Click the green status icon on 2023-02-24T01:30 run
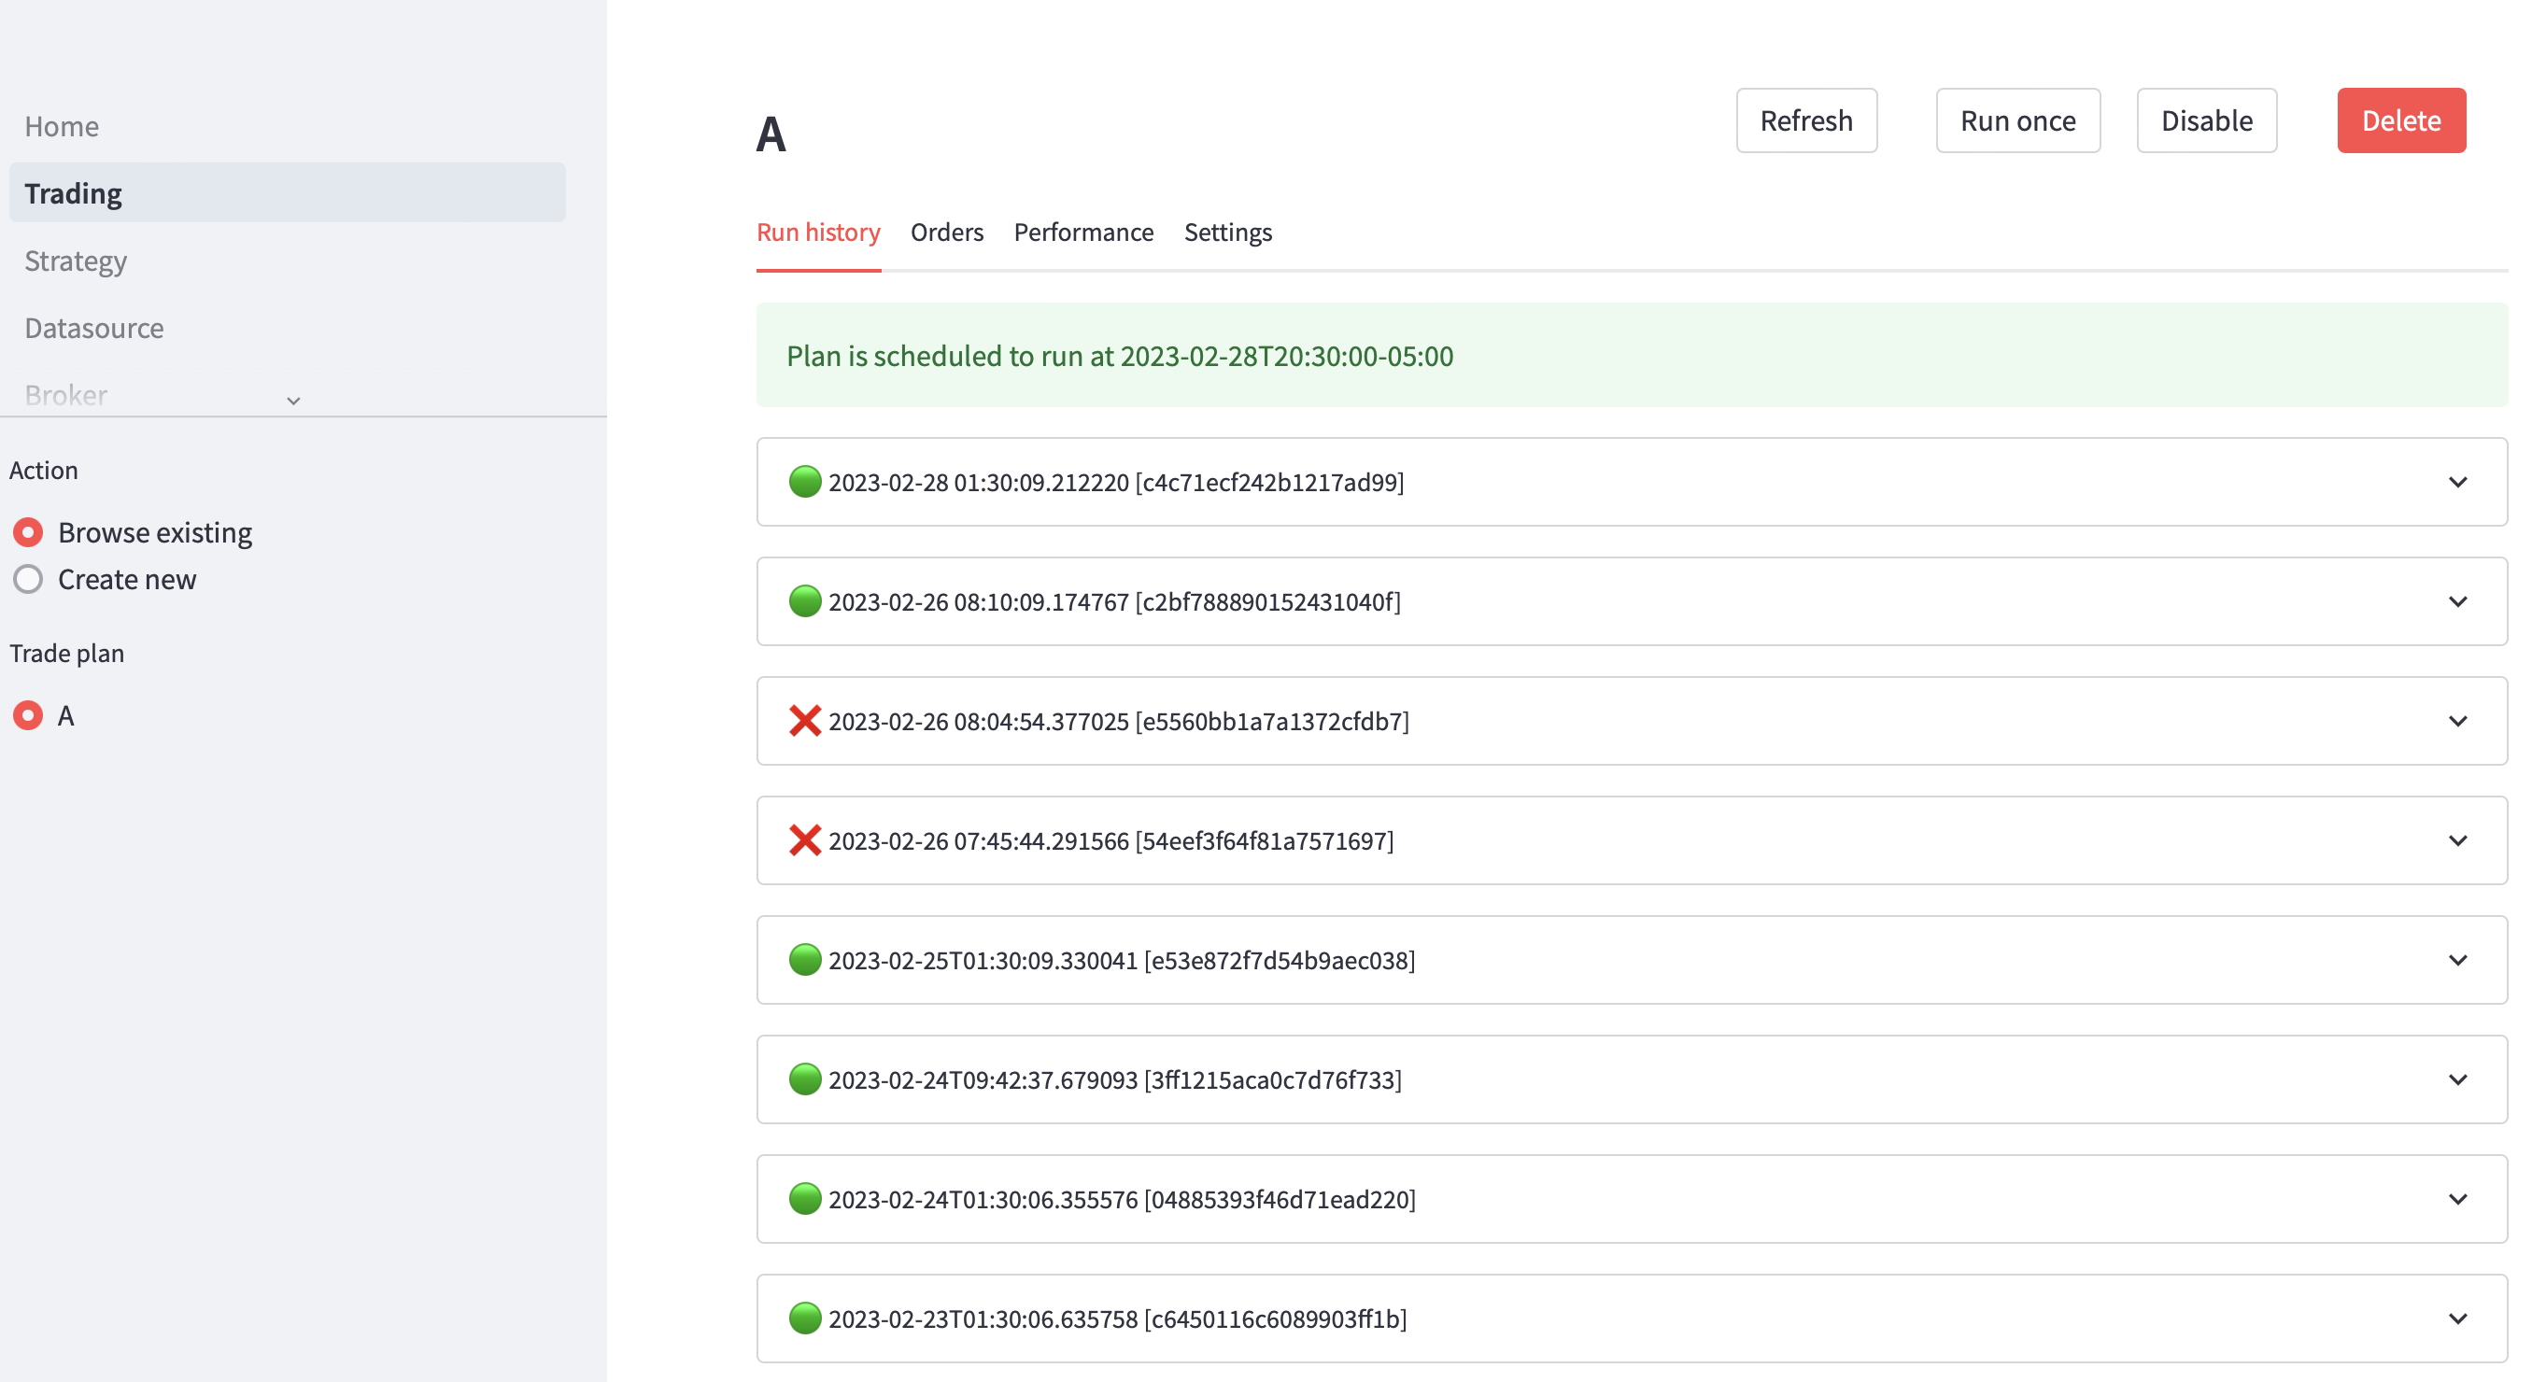Screen dimensions: 2546x1382 click(x=805, y=1199)
